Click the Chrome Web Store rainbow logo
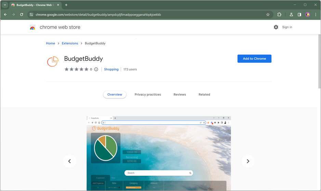This screenshot has width=321, height=191. tap(32, 27)
